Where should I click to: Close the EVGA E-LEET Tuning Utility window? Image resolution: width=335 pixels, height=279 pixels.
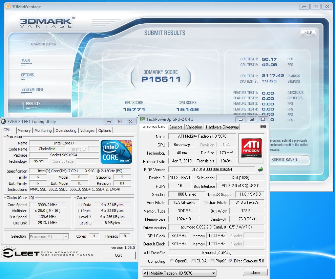click(131, 122)
